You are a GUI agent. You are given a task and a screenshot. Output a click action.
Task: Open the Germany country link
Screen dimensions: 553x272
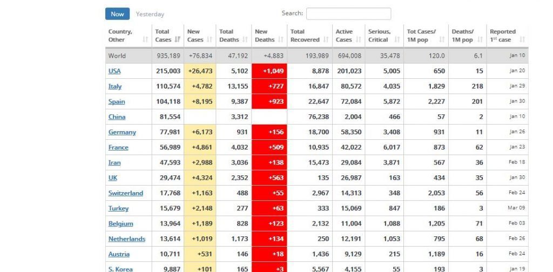coord(122,132)
